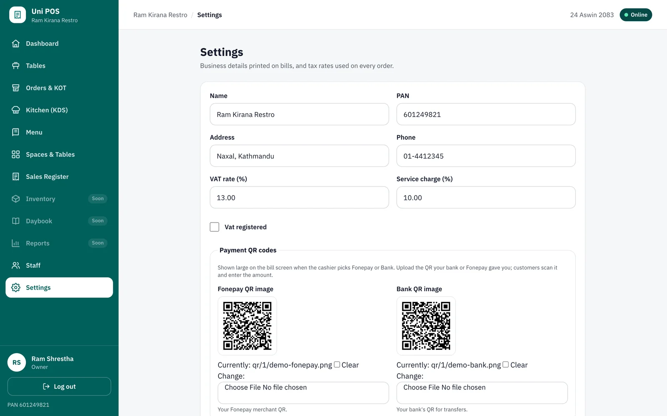This screenshot has height=416, width=667.
Task: Click the Staff people icon
Action: pos(16,265)
